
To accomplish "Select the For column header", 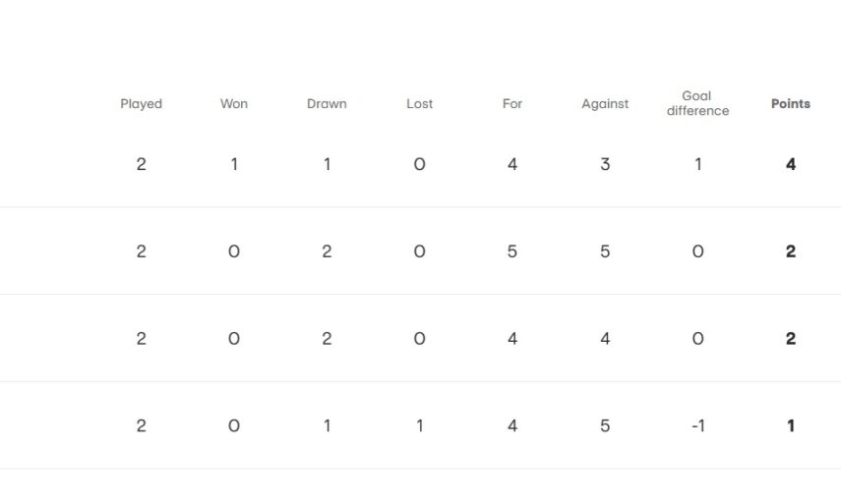I will coord(512,104).
